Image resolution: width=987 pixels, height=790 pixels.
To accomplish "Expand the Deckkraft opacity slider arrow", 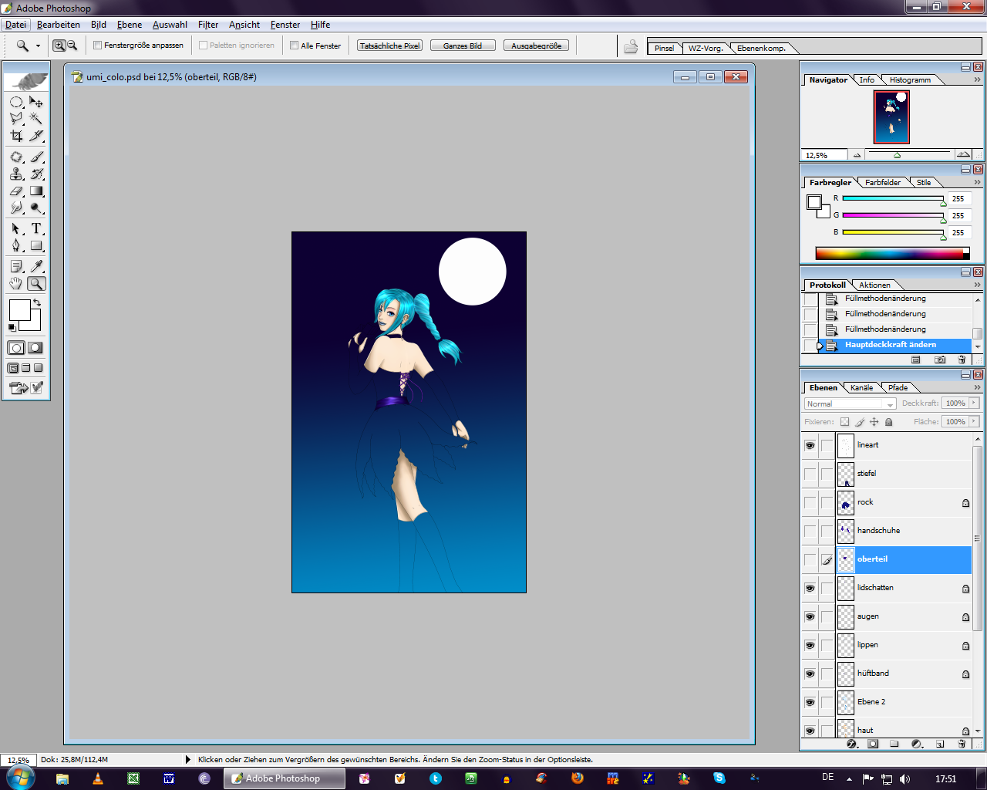I will point(974,403).
